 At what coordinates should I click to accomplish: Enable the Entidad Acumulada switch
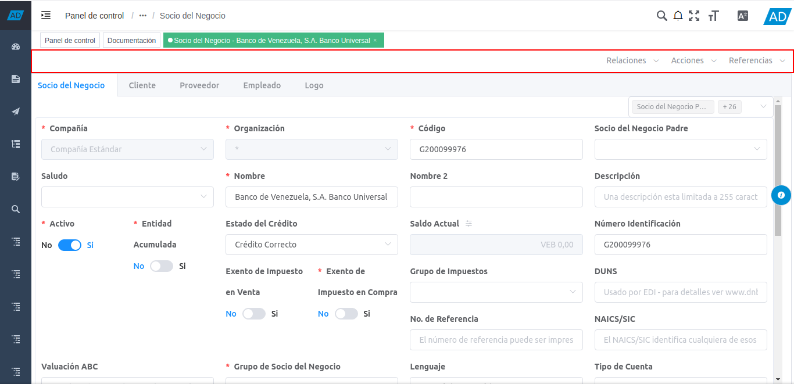pyautogui.click(x=162, y=266)
